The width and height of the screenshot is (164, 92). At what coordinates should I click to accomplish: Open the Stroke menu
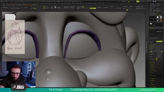[77, 3]
